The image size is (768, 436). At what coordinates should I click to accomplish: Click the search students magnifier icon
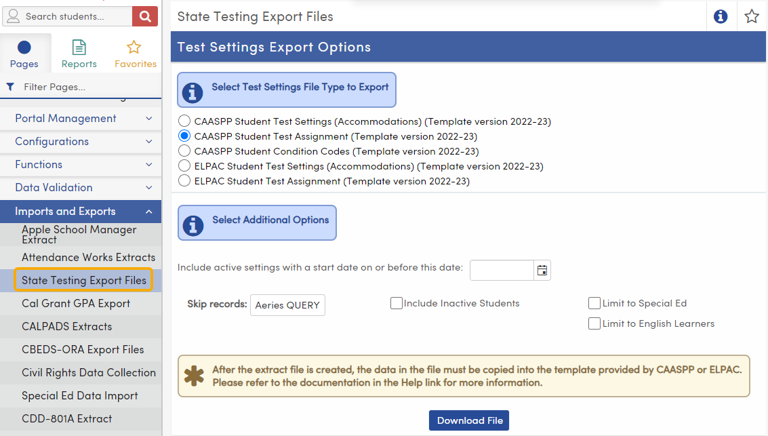[144, 16]
